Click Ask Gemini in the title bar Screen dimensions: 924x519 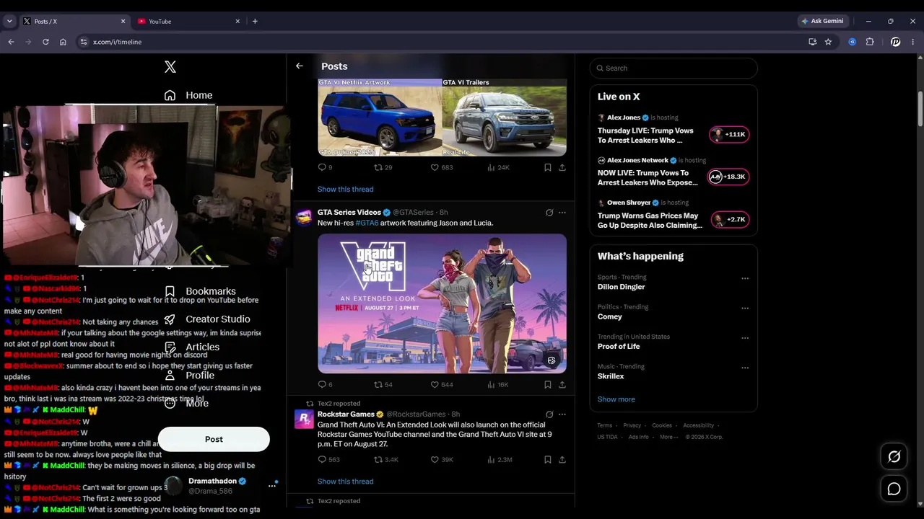[x=822, y=21]
